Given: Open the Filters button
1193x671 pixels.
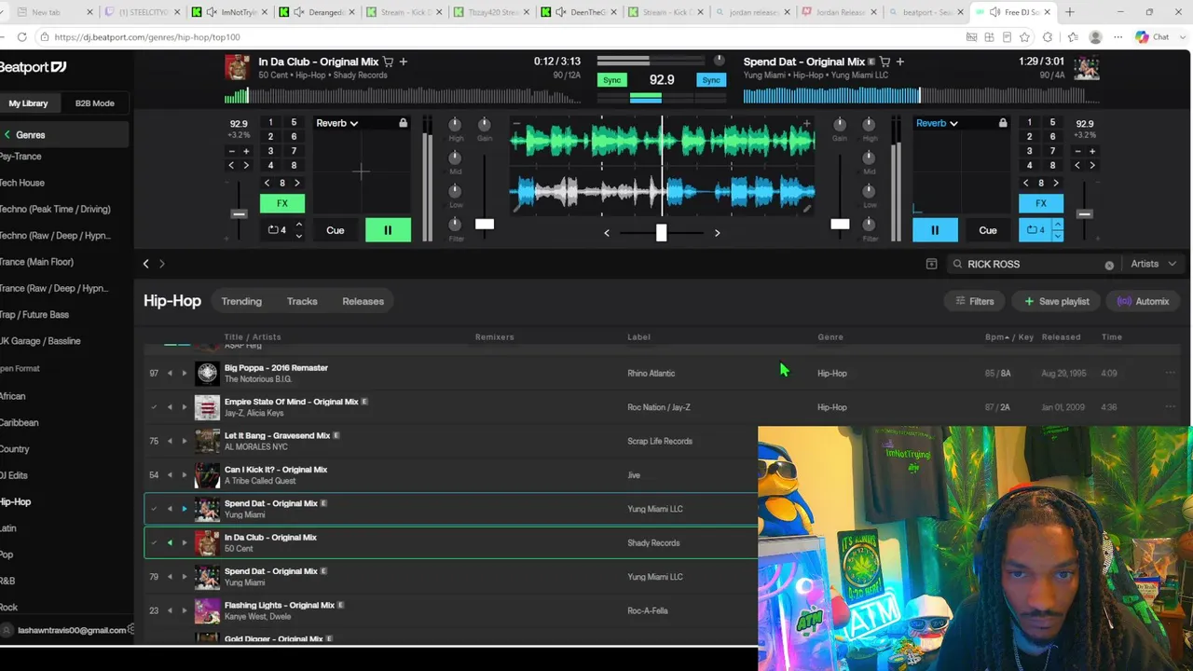Looking at the screenshot, I should 975,301.
